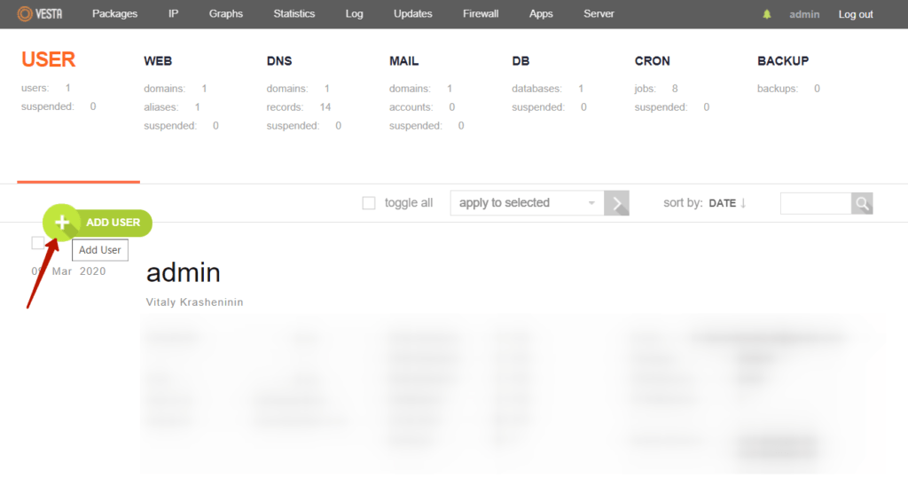Open the Graphs menu item
The image size is (908, 494).
226,14
